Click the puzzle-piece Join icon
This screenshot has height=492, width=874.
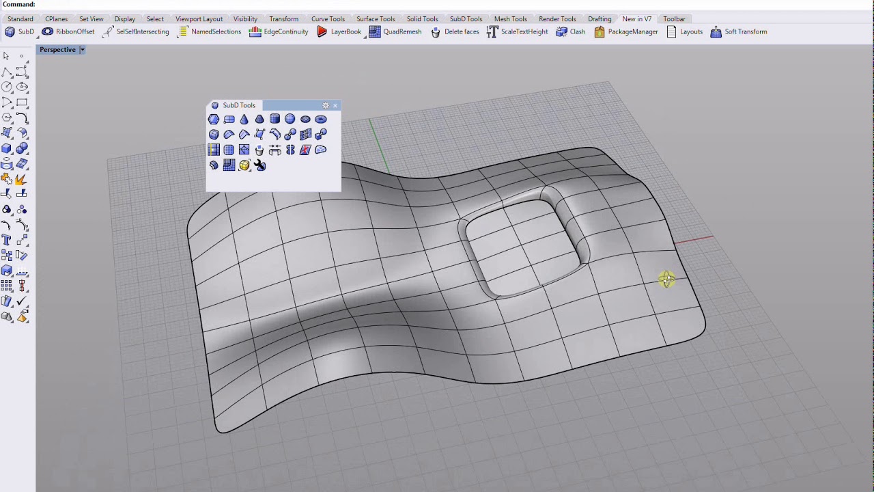pyautogui.click(x=7, y=180)
